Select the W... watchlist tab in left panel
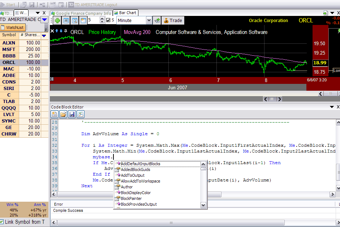340x227 pixels. [21, 13]
